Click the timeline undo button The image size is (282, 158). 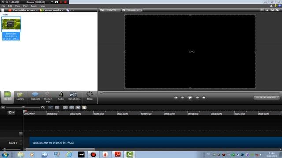click(51, 108)
